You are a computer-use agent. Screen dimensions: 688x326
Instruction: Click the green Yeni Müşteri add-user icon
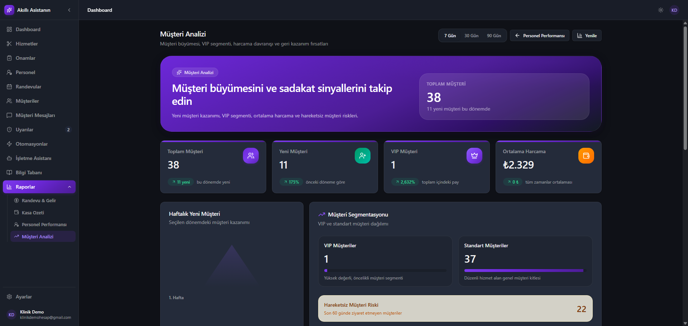point(363,156)
